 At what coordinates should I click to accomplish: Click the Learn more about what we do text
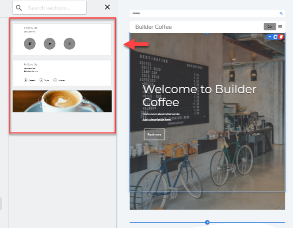[x=161, y=114]
